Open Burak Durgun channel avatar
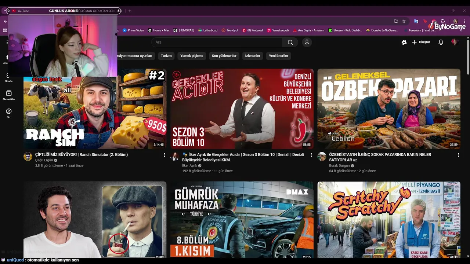 point(322,157)
